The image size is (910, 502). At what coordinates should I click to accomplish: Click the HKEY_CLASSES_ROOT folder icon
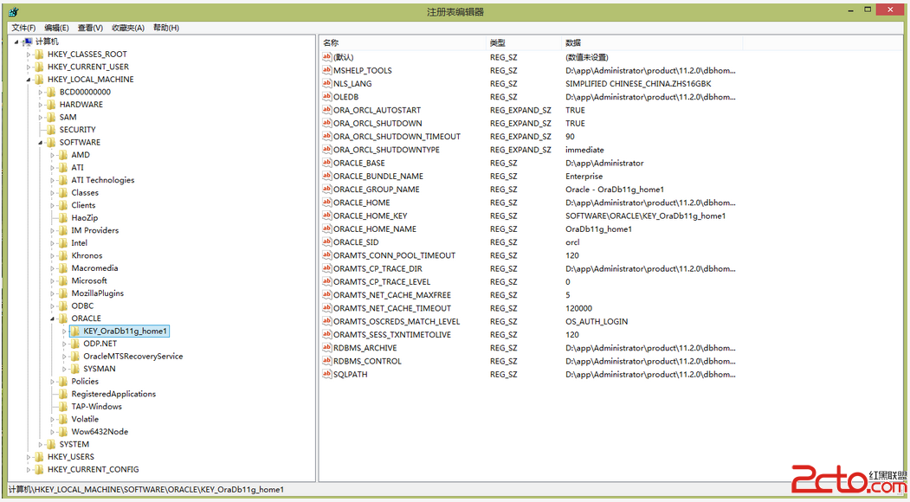point(40,55)
